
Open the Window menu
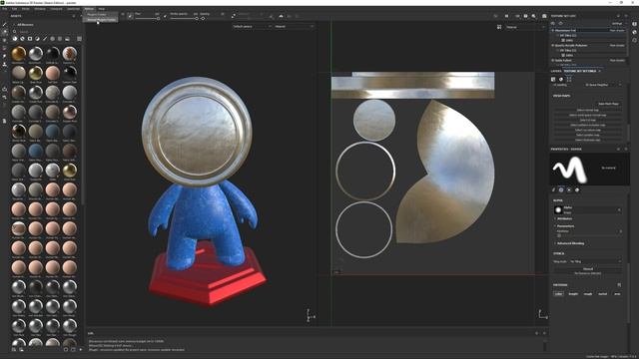click(x=40, y=9)
